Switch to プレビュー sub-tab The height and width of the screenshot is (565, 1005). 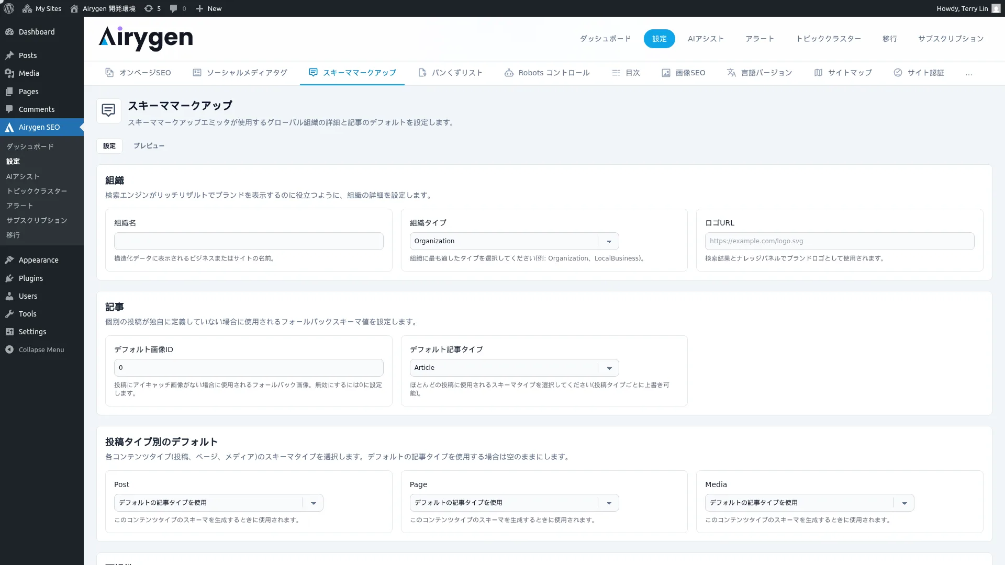pyautogui.click(x=149, y=146)
